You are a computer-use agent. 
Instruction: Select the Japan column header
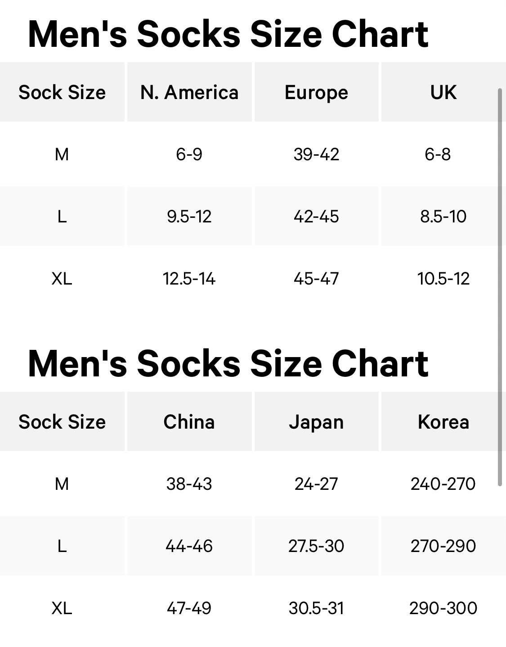316,422
